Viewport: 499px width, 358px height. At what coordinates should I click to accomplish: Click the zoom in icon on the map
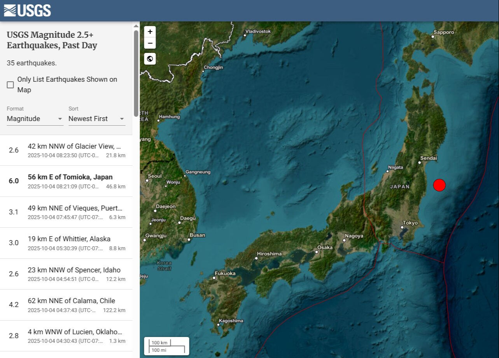pyautogui.click(x=149, y=32)
